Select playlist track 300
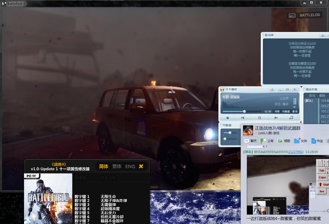This screenshot has height=224, width=329. 324,111
